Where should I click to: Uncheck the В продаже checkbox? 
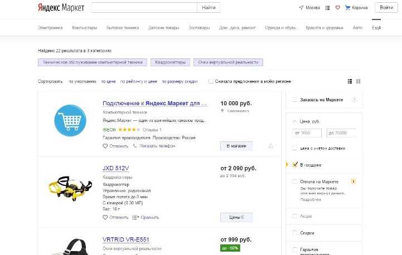[295, 165]
